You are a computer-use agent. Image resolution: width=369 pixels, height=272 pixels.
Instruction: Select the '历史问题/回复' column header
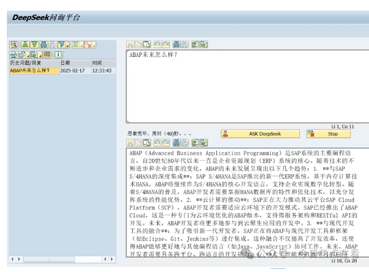tap(35, 63)
